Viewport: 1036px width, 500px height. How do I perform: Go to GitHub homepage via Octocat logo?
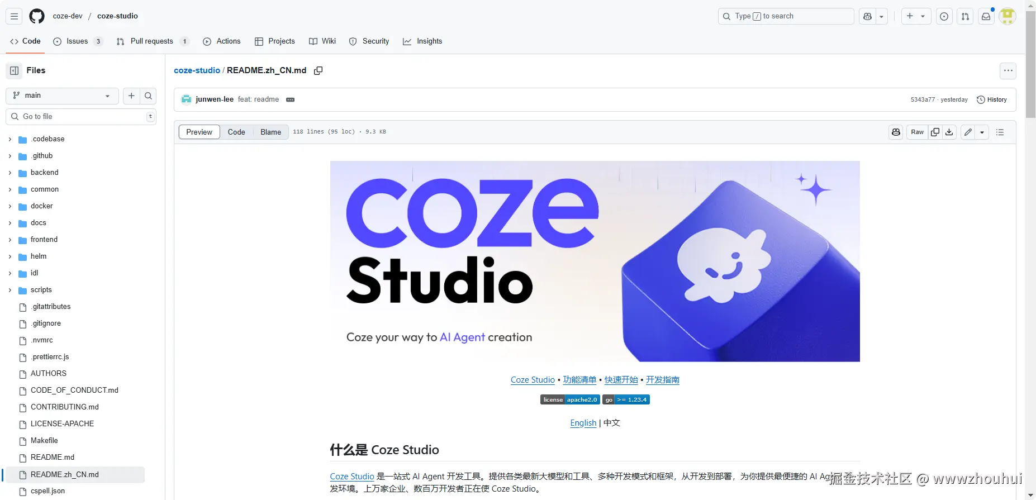point(37,16)
